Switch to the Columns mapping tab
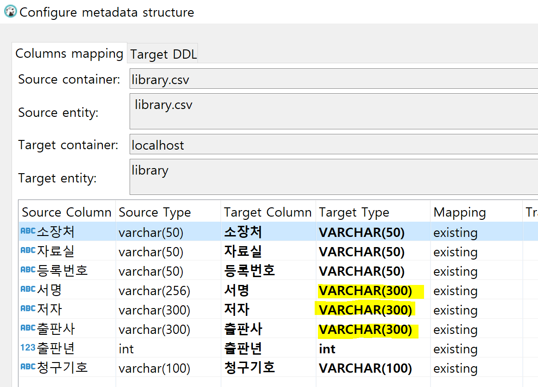Viewport: 538px width, 387px height. (69, 54)
